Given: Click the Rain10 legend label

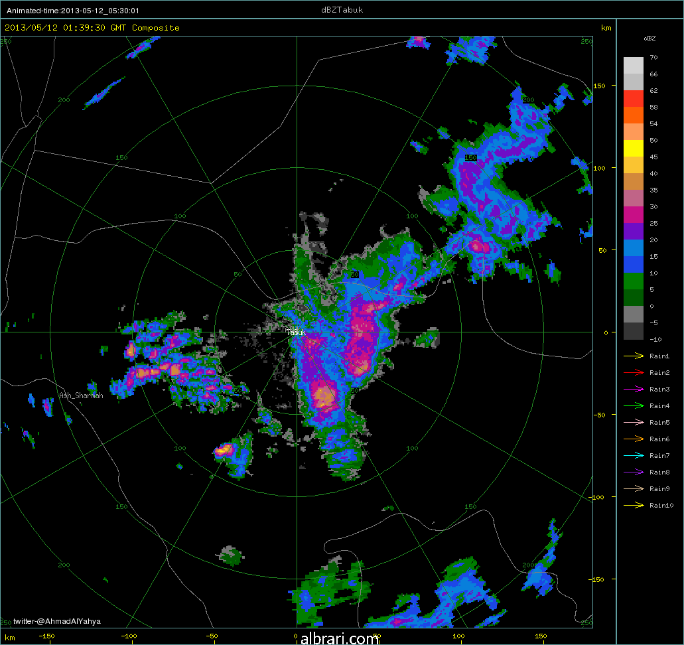Looking at the screenshot, I should click(661, 506).
